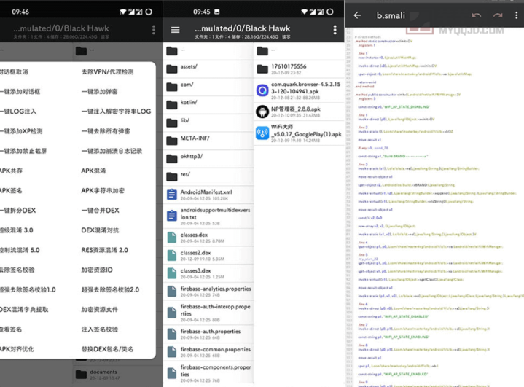524x387 pixels.
Task: Open classes3.dex file icon
Action: [172, 273]
